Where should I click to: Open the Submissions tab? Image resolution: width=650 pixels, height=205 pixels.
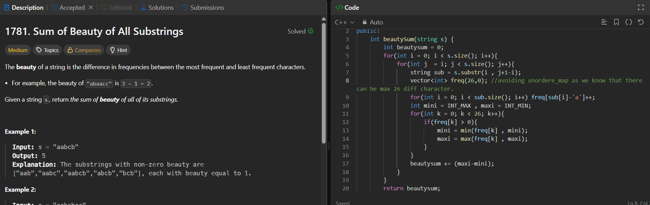(x=203, y=8)
